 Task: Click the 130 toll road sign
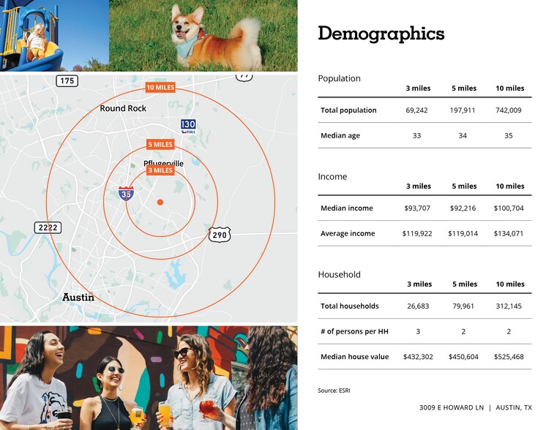188,127
